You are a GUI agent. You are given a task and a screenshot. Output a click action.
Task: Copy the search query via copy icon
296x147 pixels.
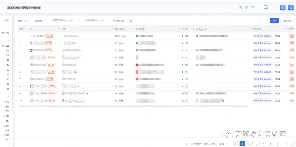click(x=252, y=8)
